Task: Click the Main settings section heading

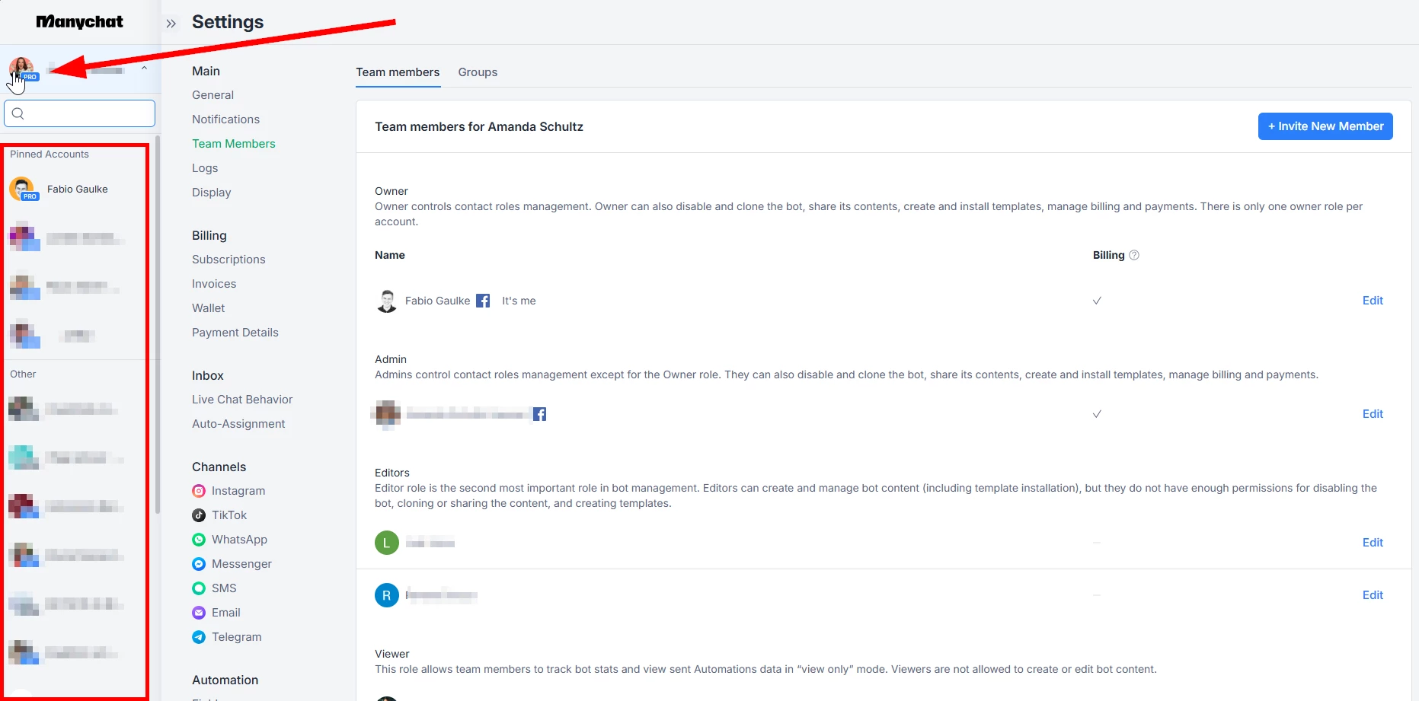Action: point(206,71)
